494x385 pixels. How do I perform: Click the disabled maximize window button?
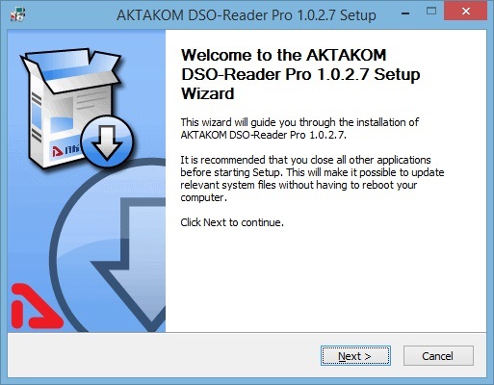coord(431,12)
